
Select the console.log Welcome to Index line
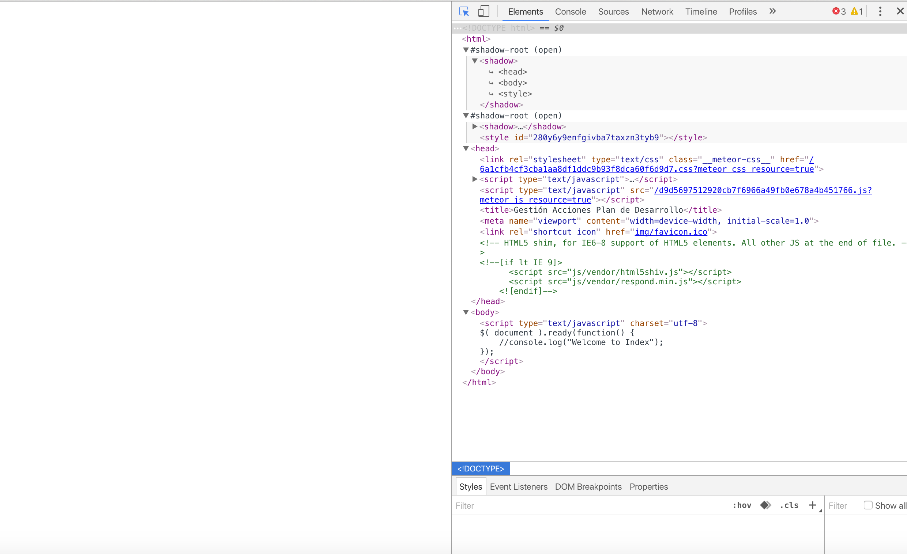click(581, 342)
